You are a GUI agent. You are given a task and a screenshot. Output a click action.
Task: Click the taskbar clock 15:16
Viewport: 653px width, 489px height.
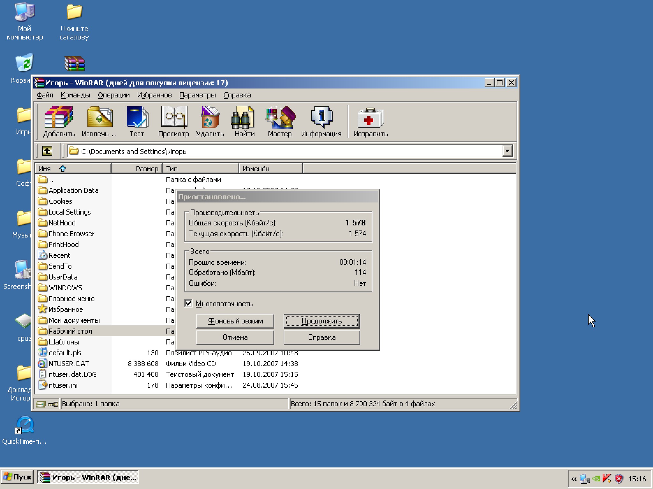pos(637,479)
